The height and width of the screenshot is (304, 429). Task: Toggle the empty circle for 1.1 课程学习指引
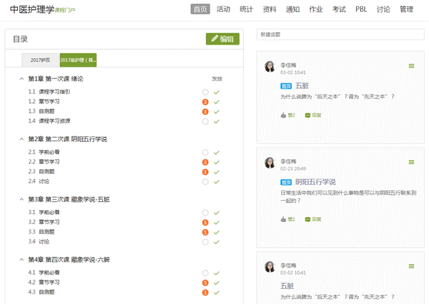(x=205, y=92)
